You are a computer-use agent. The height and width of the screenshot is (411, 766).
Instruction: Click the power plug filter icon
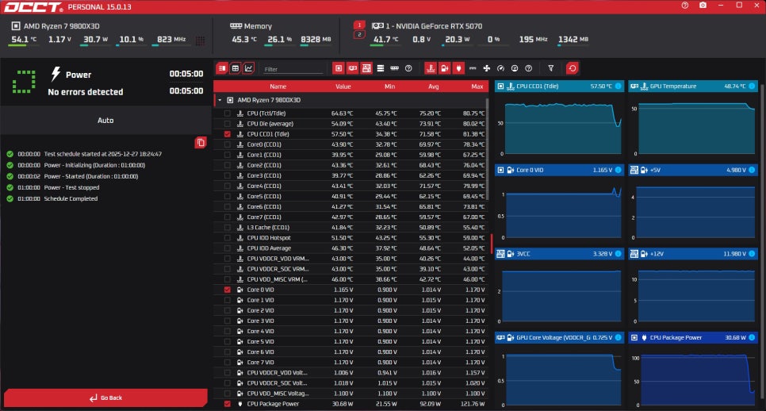[458, 68]
